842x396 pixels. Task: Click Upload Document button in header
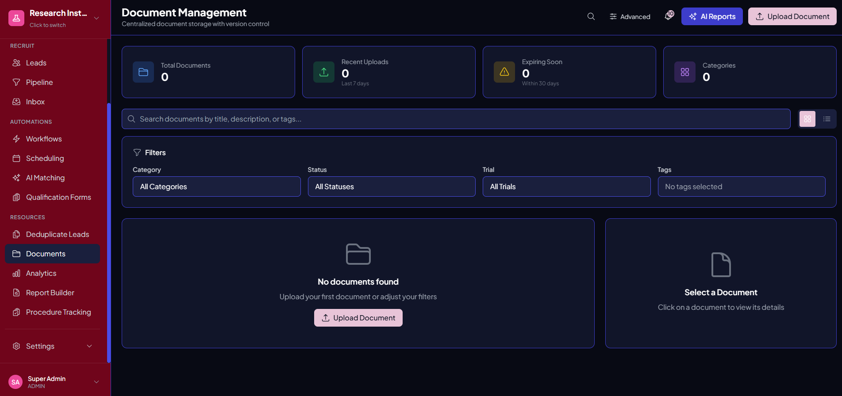click(792, 16)
